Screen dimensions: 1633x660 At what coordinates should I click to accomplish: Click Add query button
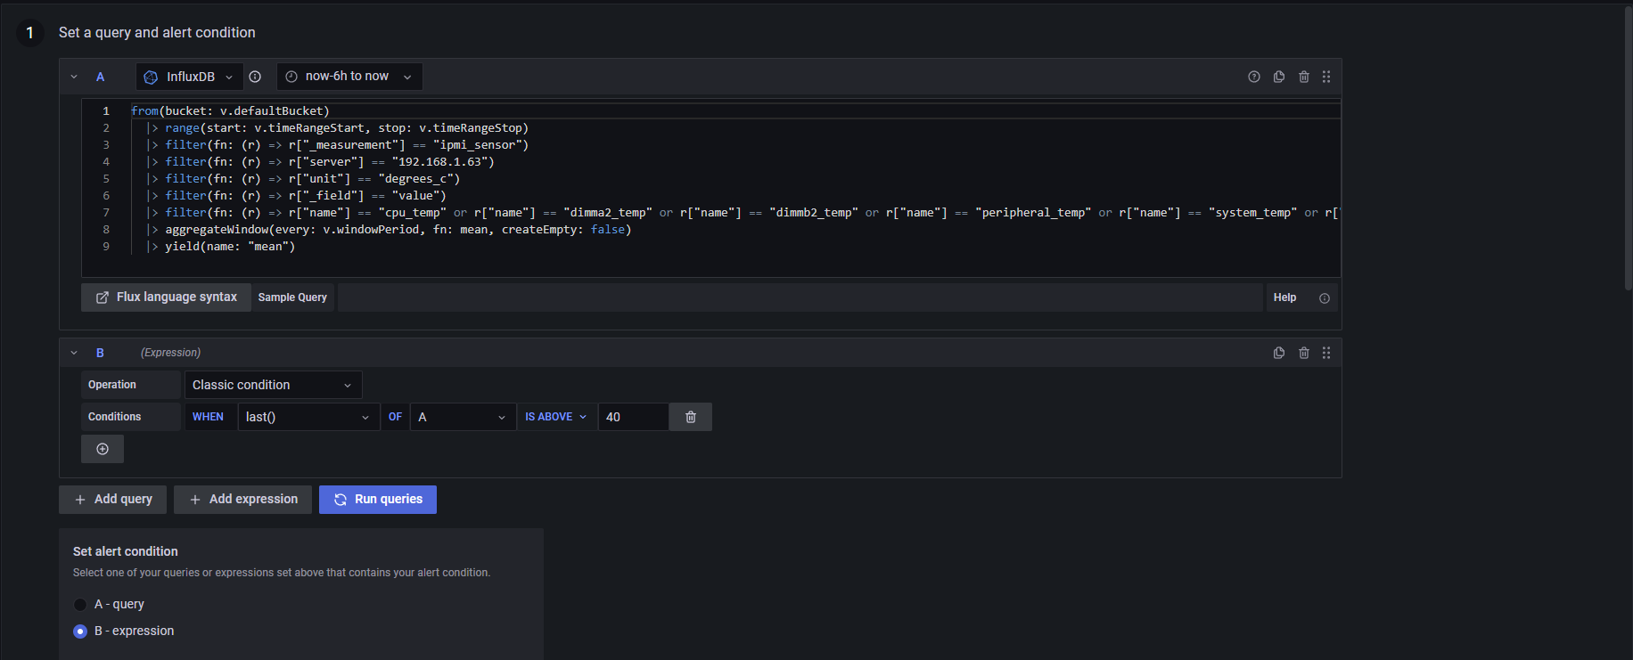(112, 500)
